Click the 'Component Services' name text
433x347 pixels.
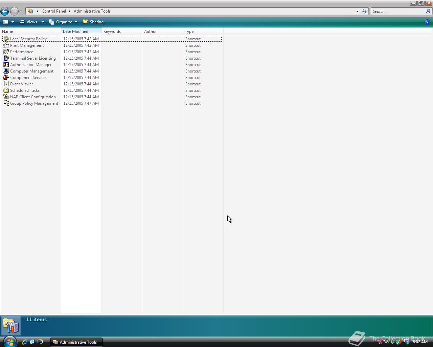pyautogui.click(x=28, y=78)
